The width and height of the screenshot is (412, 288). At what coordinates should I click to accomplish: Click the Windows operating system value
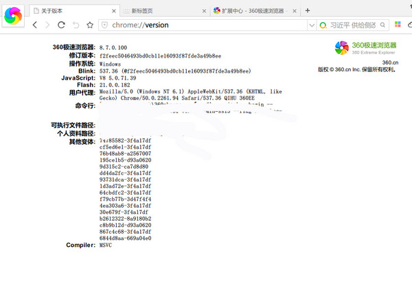(x=110, y=64)
